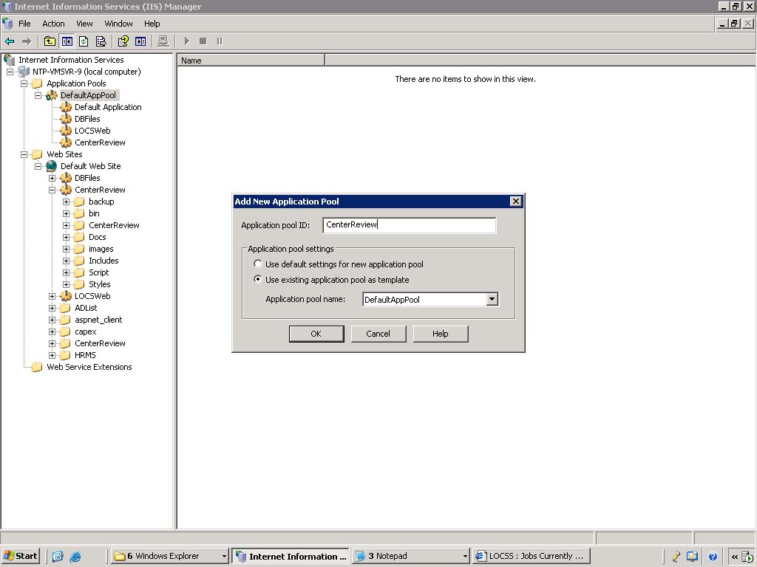Click the Export List toolbar icon
This screenshot has width=757, height=567.
point(101,41)
